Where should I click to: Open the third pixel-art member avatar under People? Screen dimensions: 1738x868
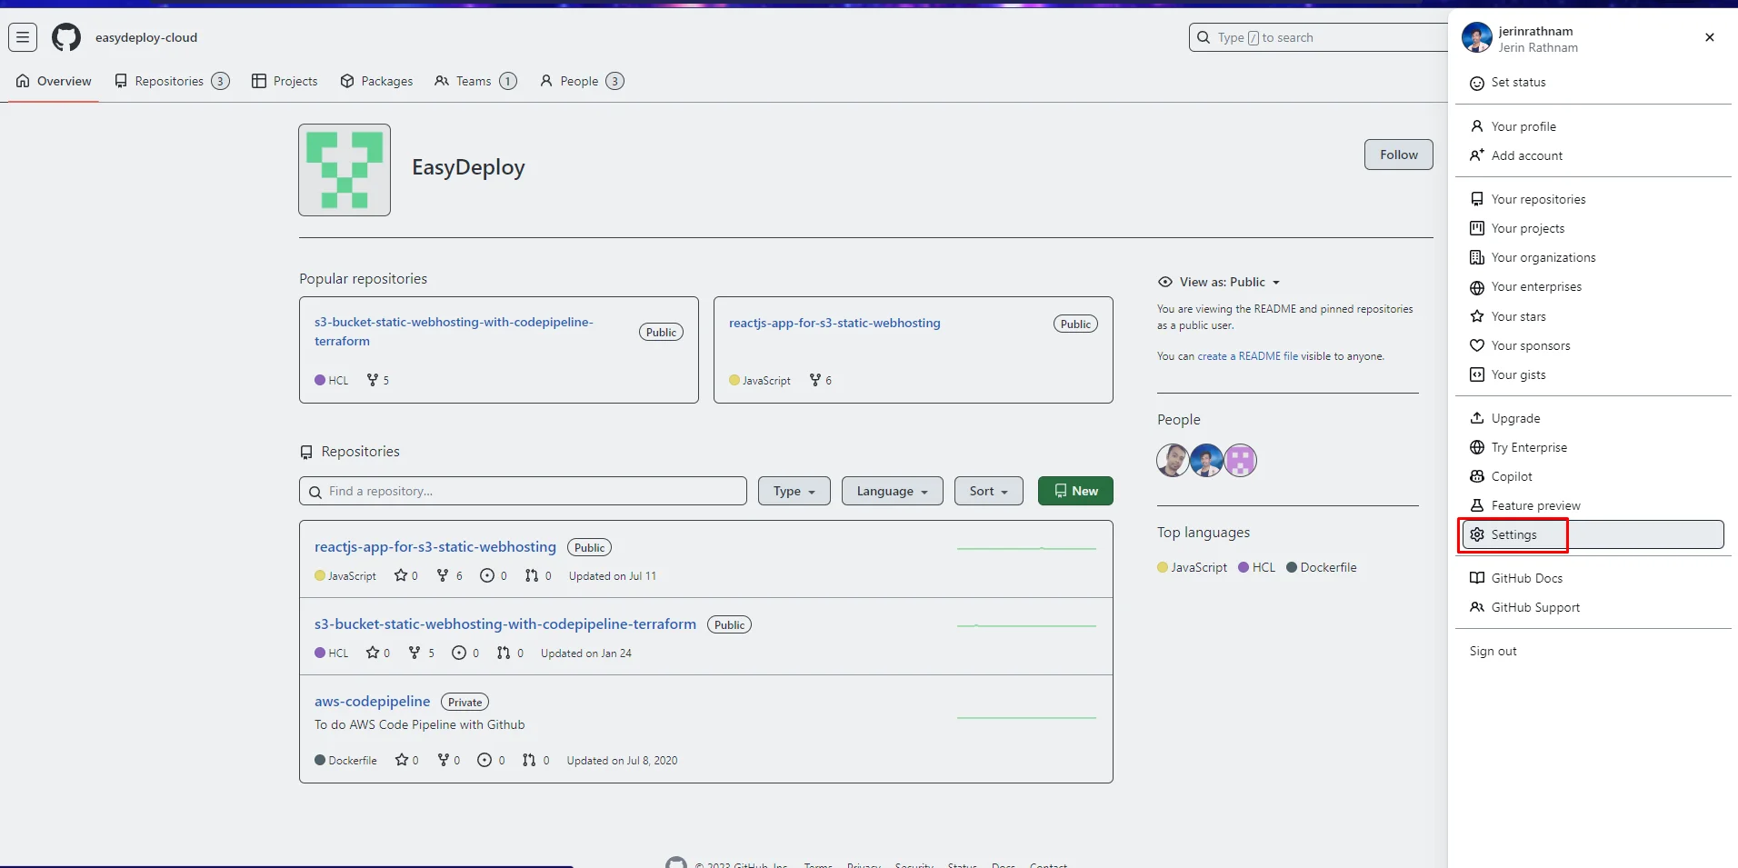pyautogui.click(x=1240, y=460)
